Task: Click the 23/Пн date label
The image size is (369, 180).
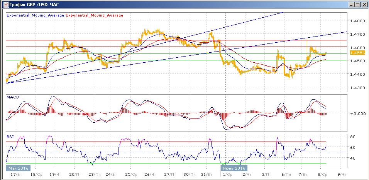Action: (x=95, y=175)
